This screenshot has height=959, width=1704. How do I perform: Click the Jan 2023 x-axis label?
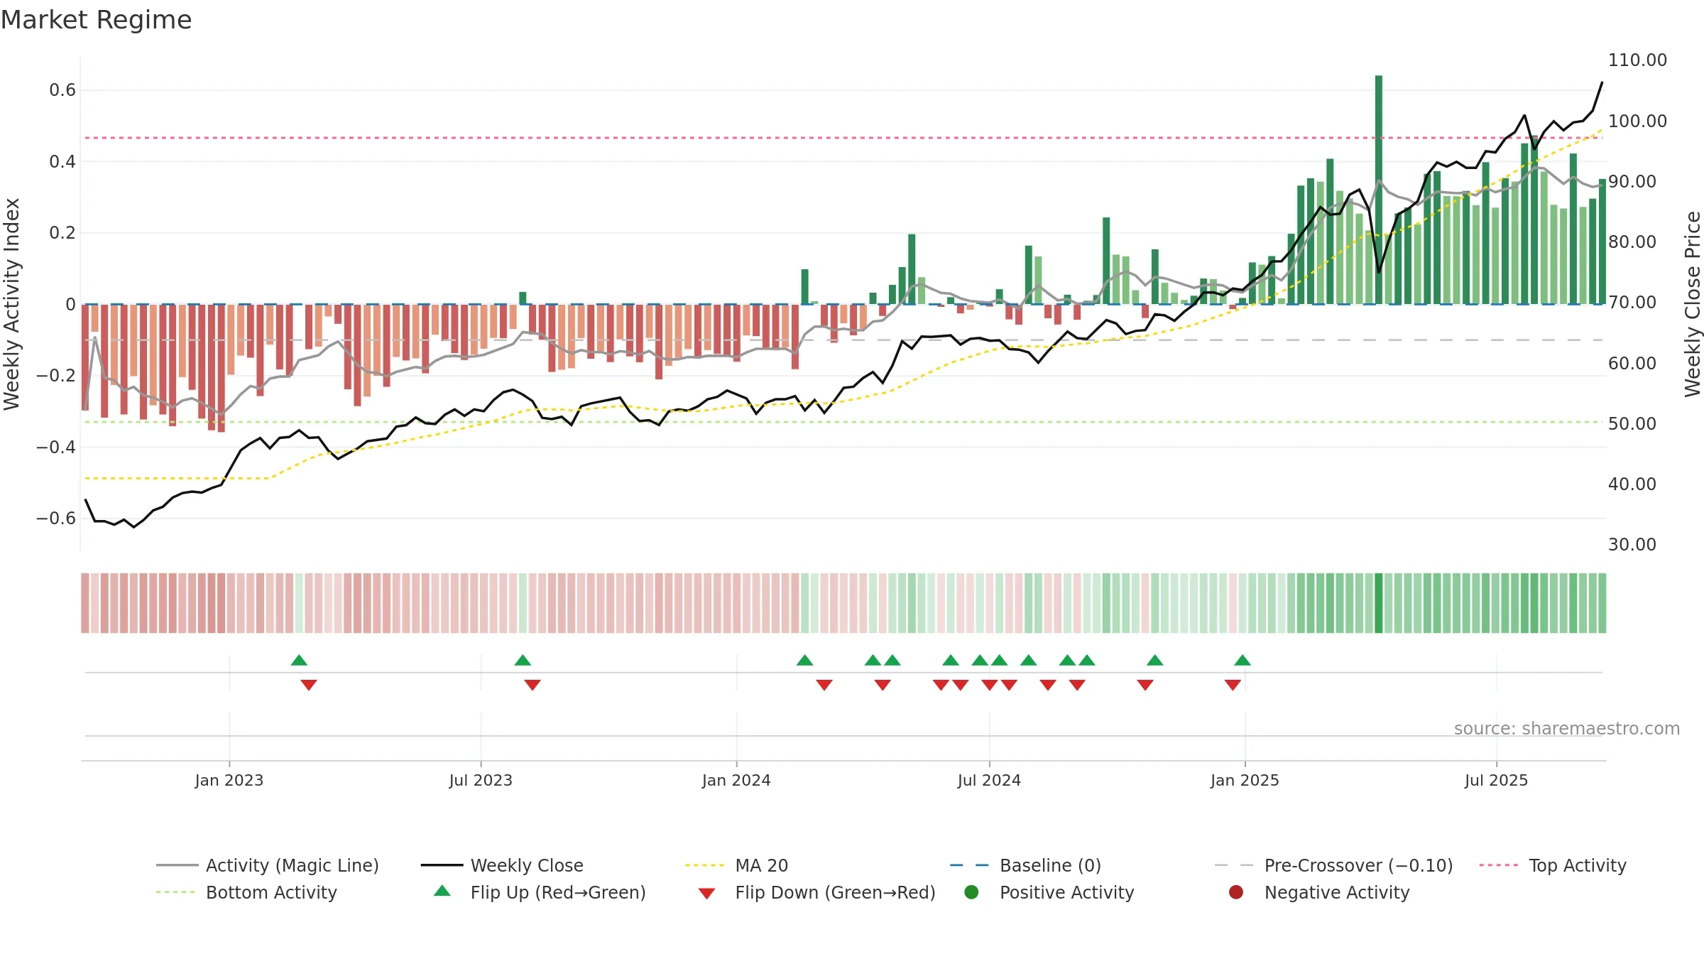tap(229, 781)
